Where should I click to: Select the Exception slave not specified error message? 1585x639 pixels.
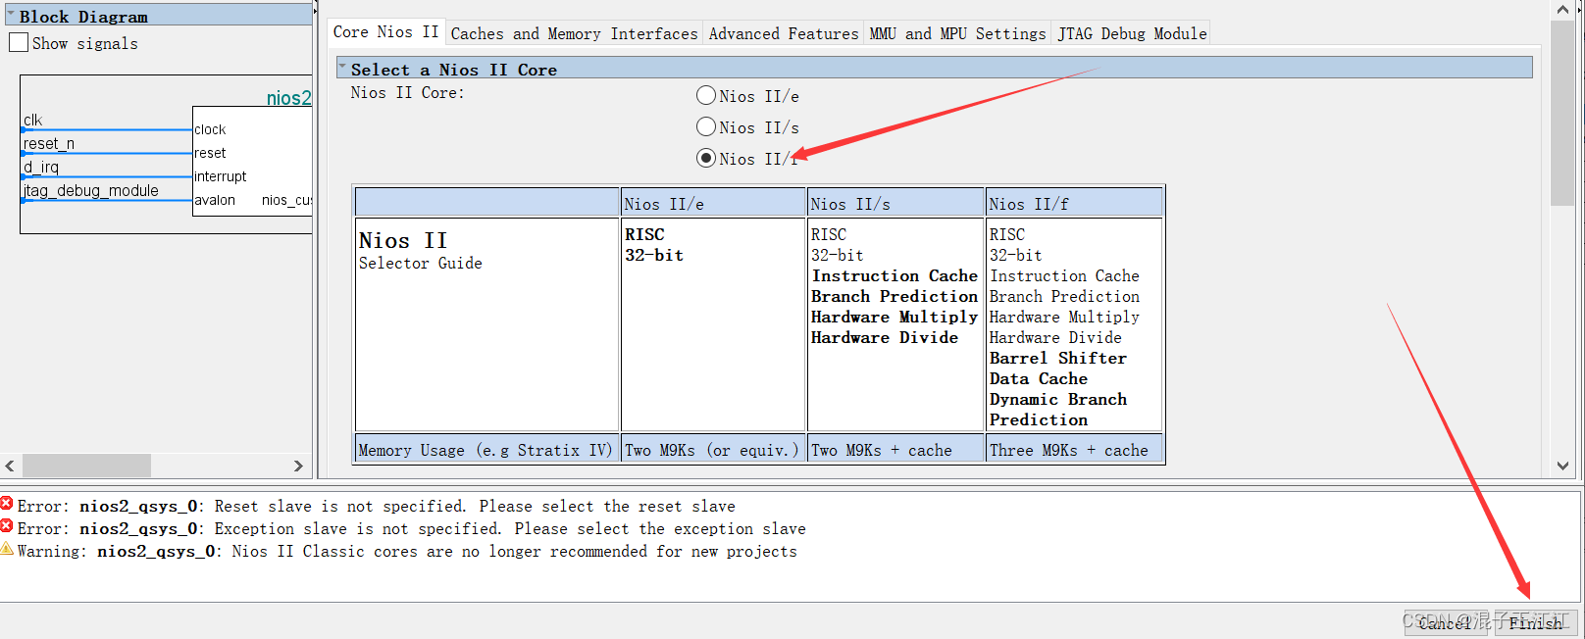tap(412, 529)
